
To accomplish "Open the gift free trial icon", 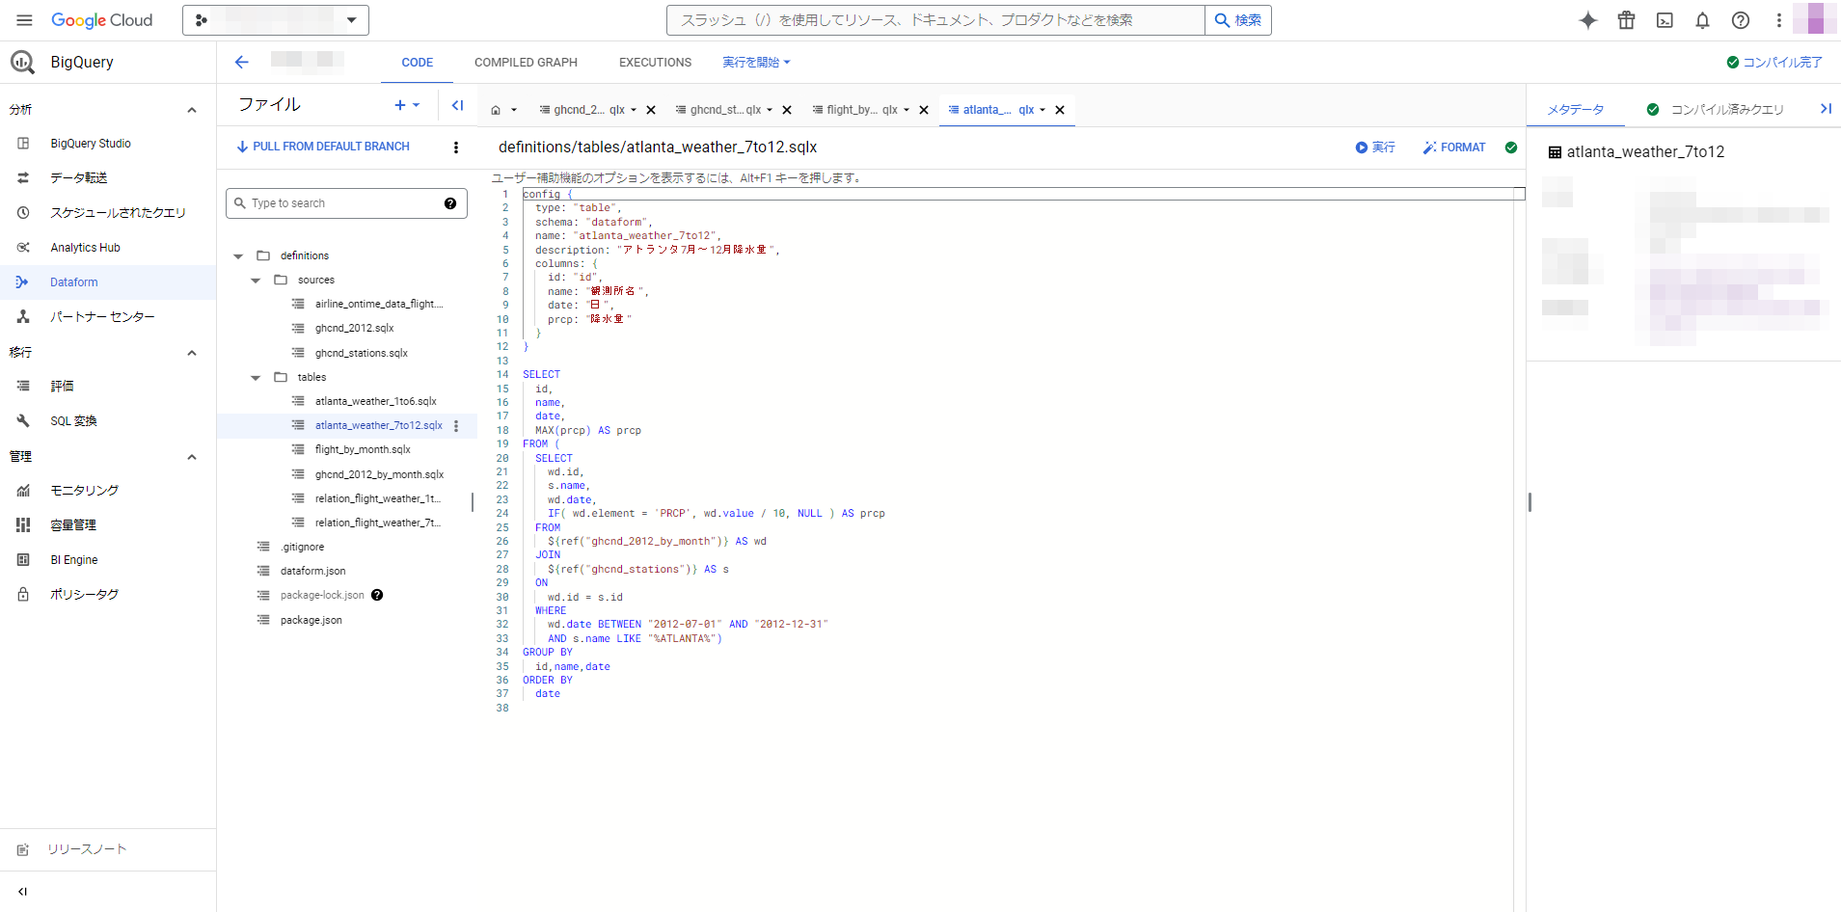I will pos(1627,20).
